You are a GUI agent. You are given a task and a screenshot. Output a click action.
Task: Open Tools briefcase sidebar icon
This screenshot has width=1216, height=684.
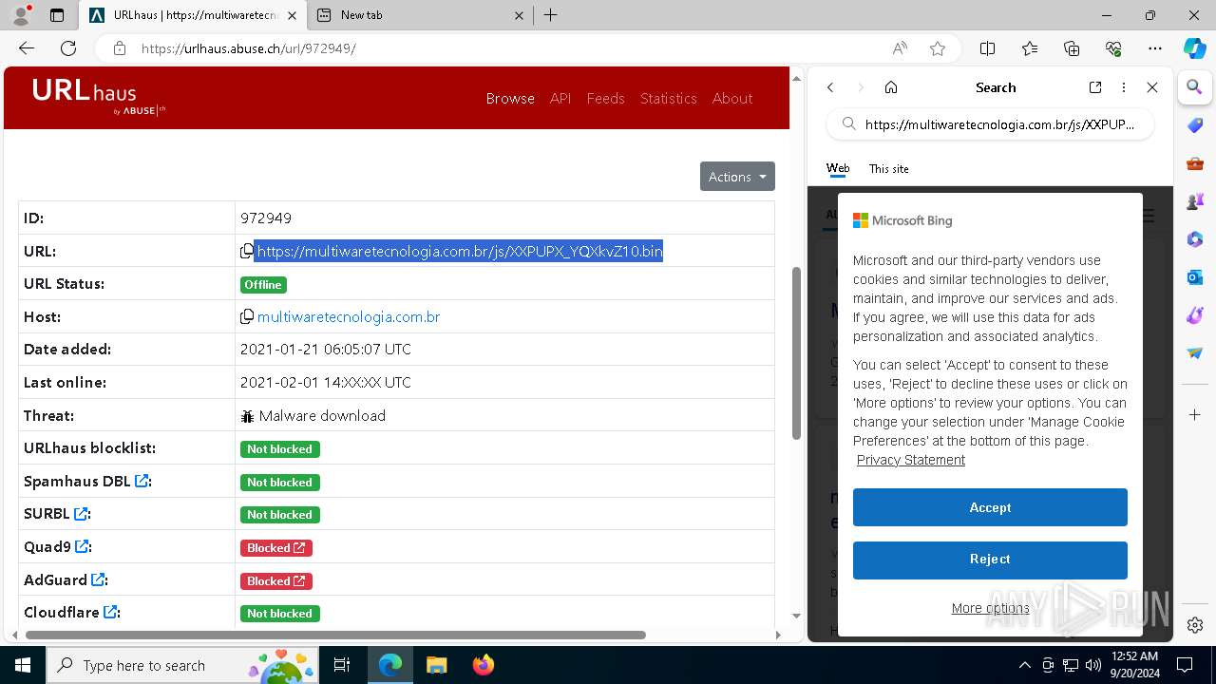pyautogui.click(x=1195, y=163)
